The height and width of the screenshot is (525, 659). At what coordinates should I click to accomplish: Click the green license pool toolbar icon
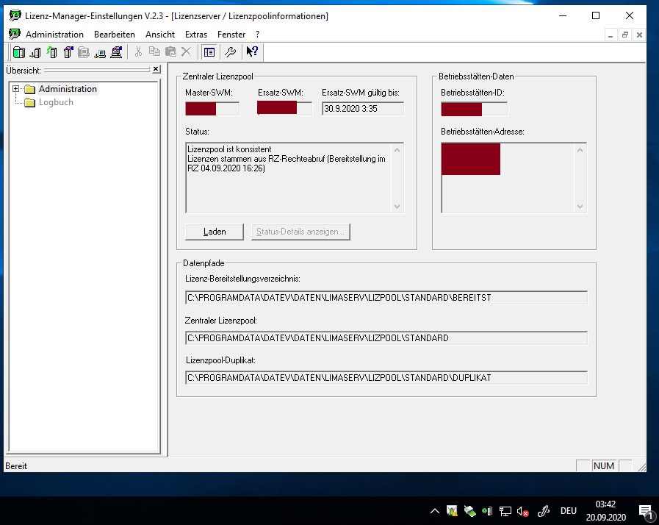tap(19, 52)
